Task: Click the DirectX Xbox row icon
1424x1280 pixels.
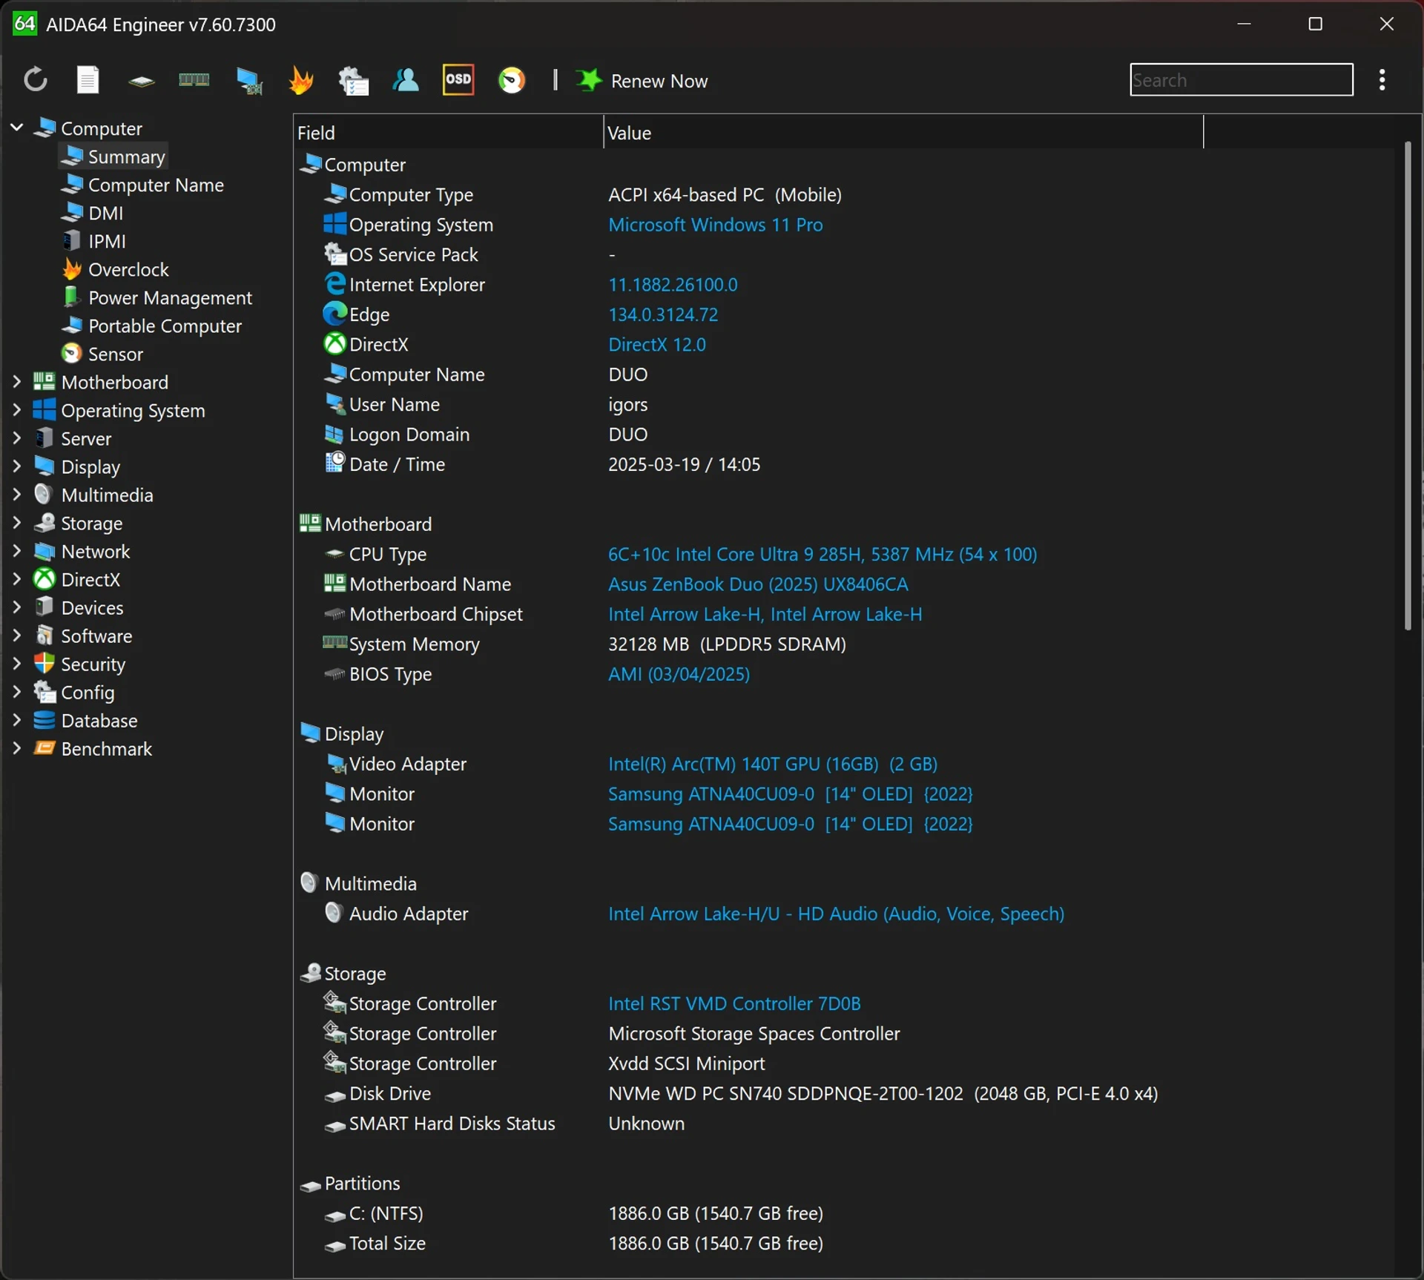Action: [x=335, y=344]
